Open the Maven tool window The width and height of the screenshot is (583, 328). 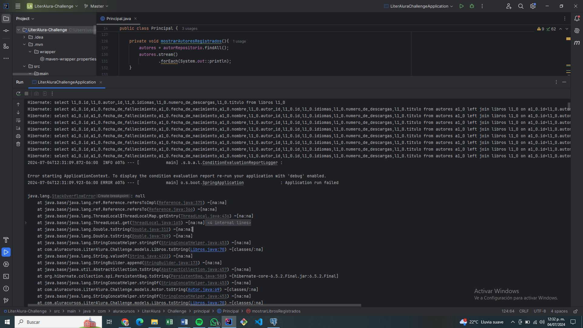(x=577, y=43)
